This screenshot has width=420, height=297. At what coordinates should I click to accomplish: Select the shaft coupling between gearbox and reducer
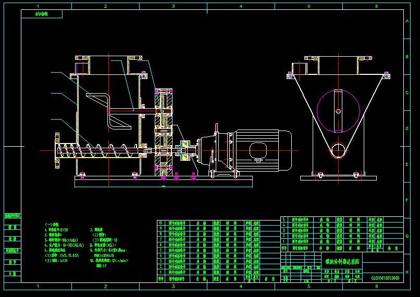pyautogui.click(x=185, y=150)
